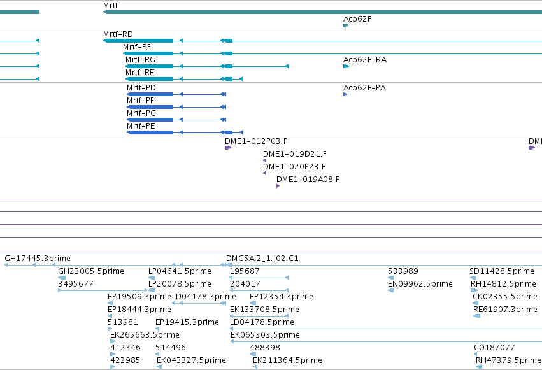Click the EN09962.5prime EST glyph
Image resolution: width=542 pixels, height=370 pixels.
(390, 290)
